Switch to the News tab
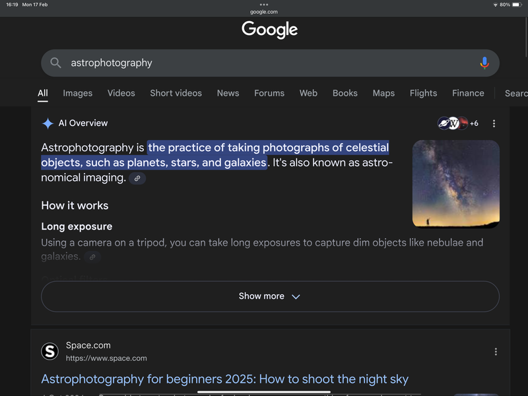This screenshot has width=528, height=396. click(x=228, y=93)
